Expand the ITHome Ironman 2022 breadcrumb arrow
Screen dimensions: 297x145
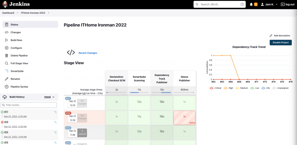point(48,13)
